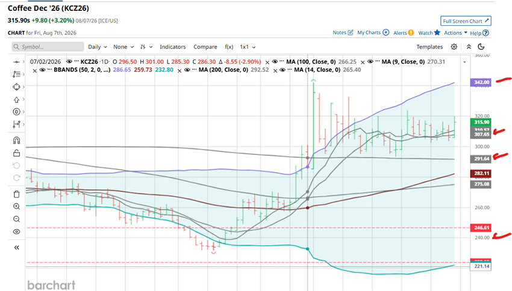Open the 1x1 grid layout dropdown

(248, 47)
